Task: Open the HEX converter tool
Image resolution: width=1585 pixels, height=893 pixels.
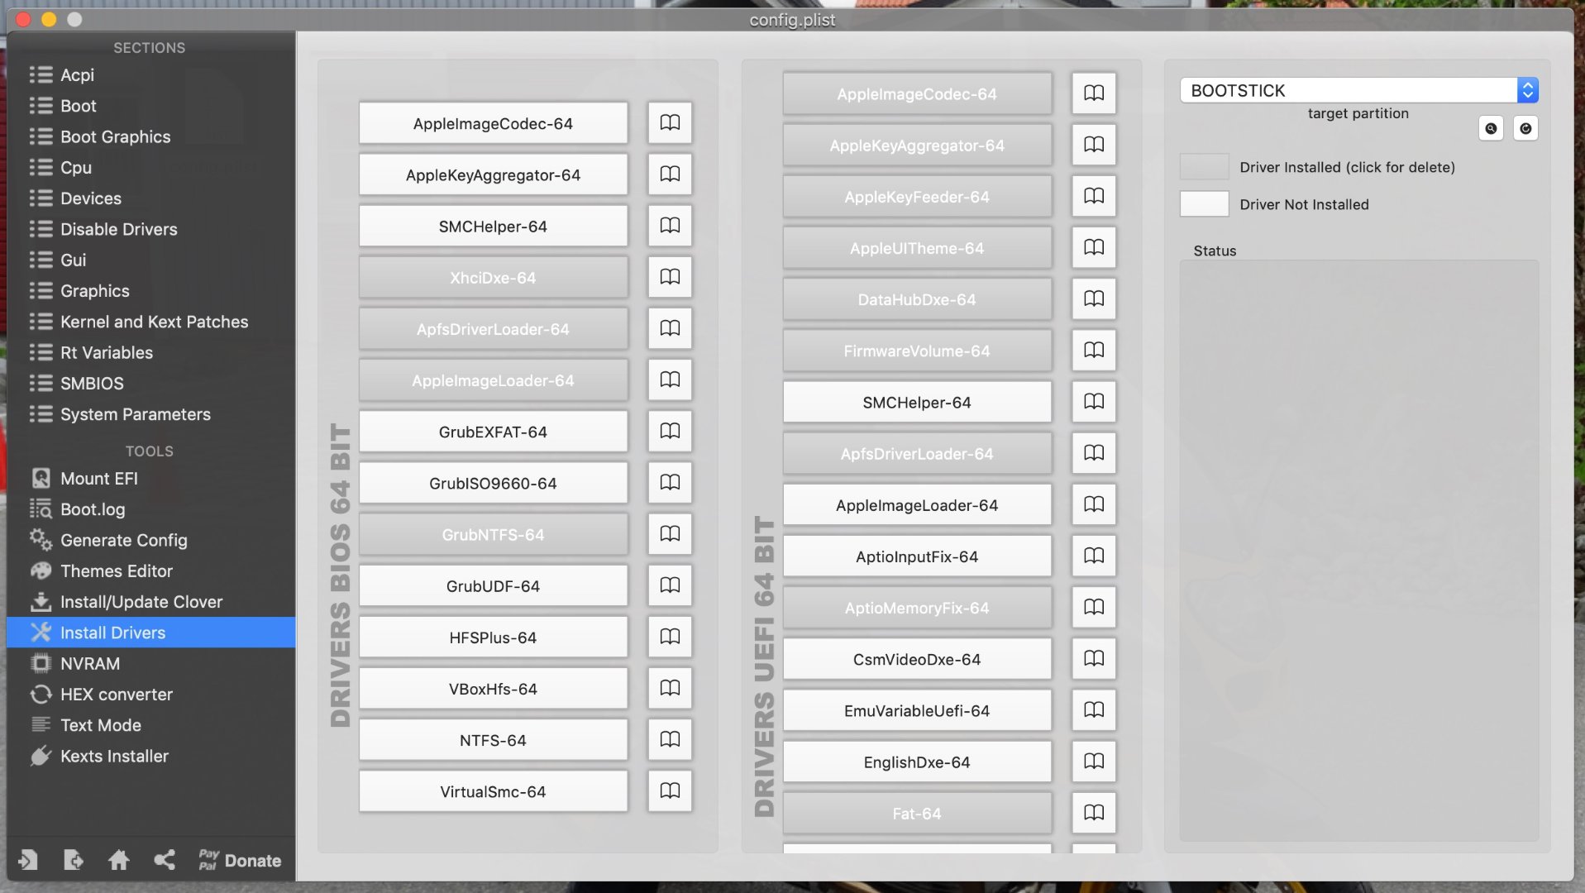Action: pyautogui.click(x=150, y=694)
